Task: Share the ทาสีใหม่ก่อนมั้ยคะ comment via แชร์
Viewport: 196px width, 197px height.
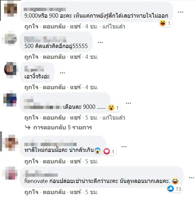Action: click(75, 161)
